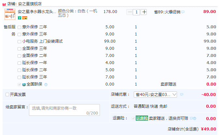Open 安之星净水器水龙头 product title link

click(x=37, y=12)
